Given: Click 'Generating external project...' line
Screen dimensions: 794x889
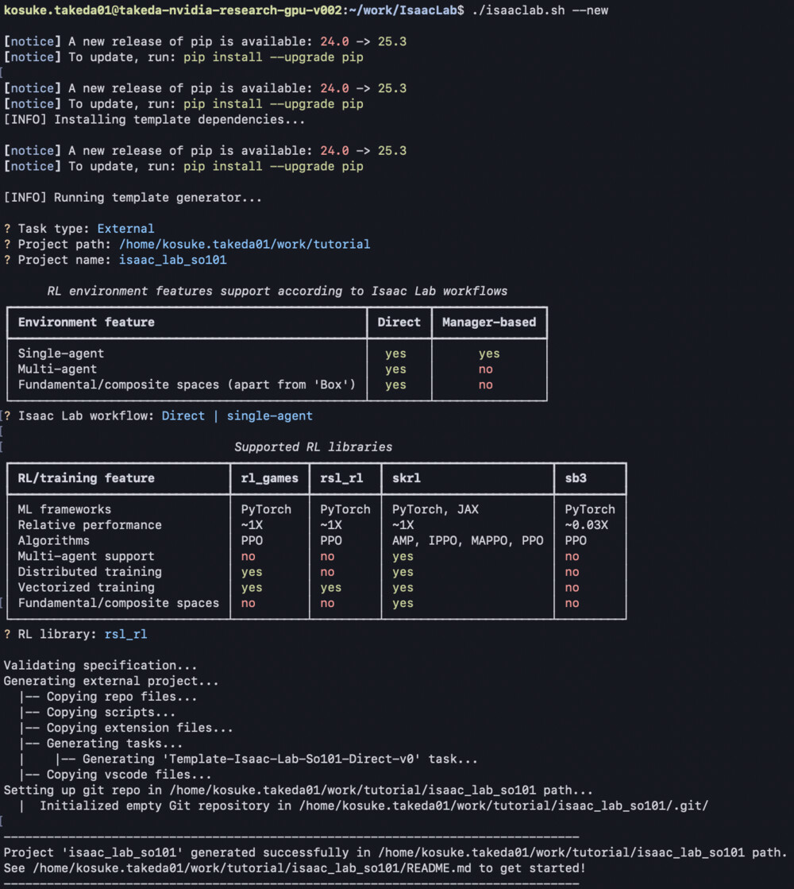Looking at the screenshot, I should click(x=111, y=681).
